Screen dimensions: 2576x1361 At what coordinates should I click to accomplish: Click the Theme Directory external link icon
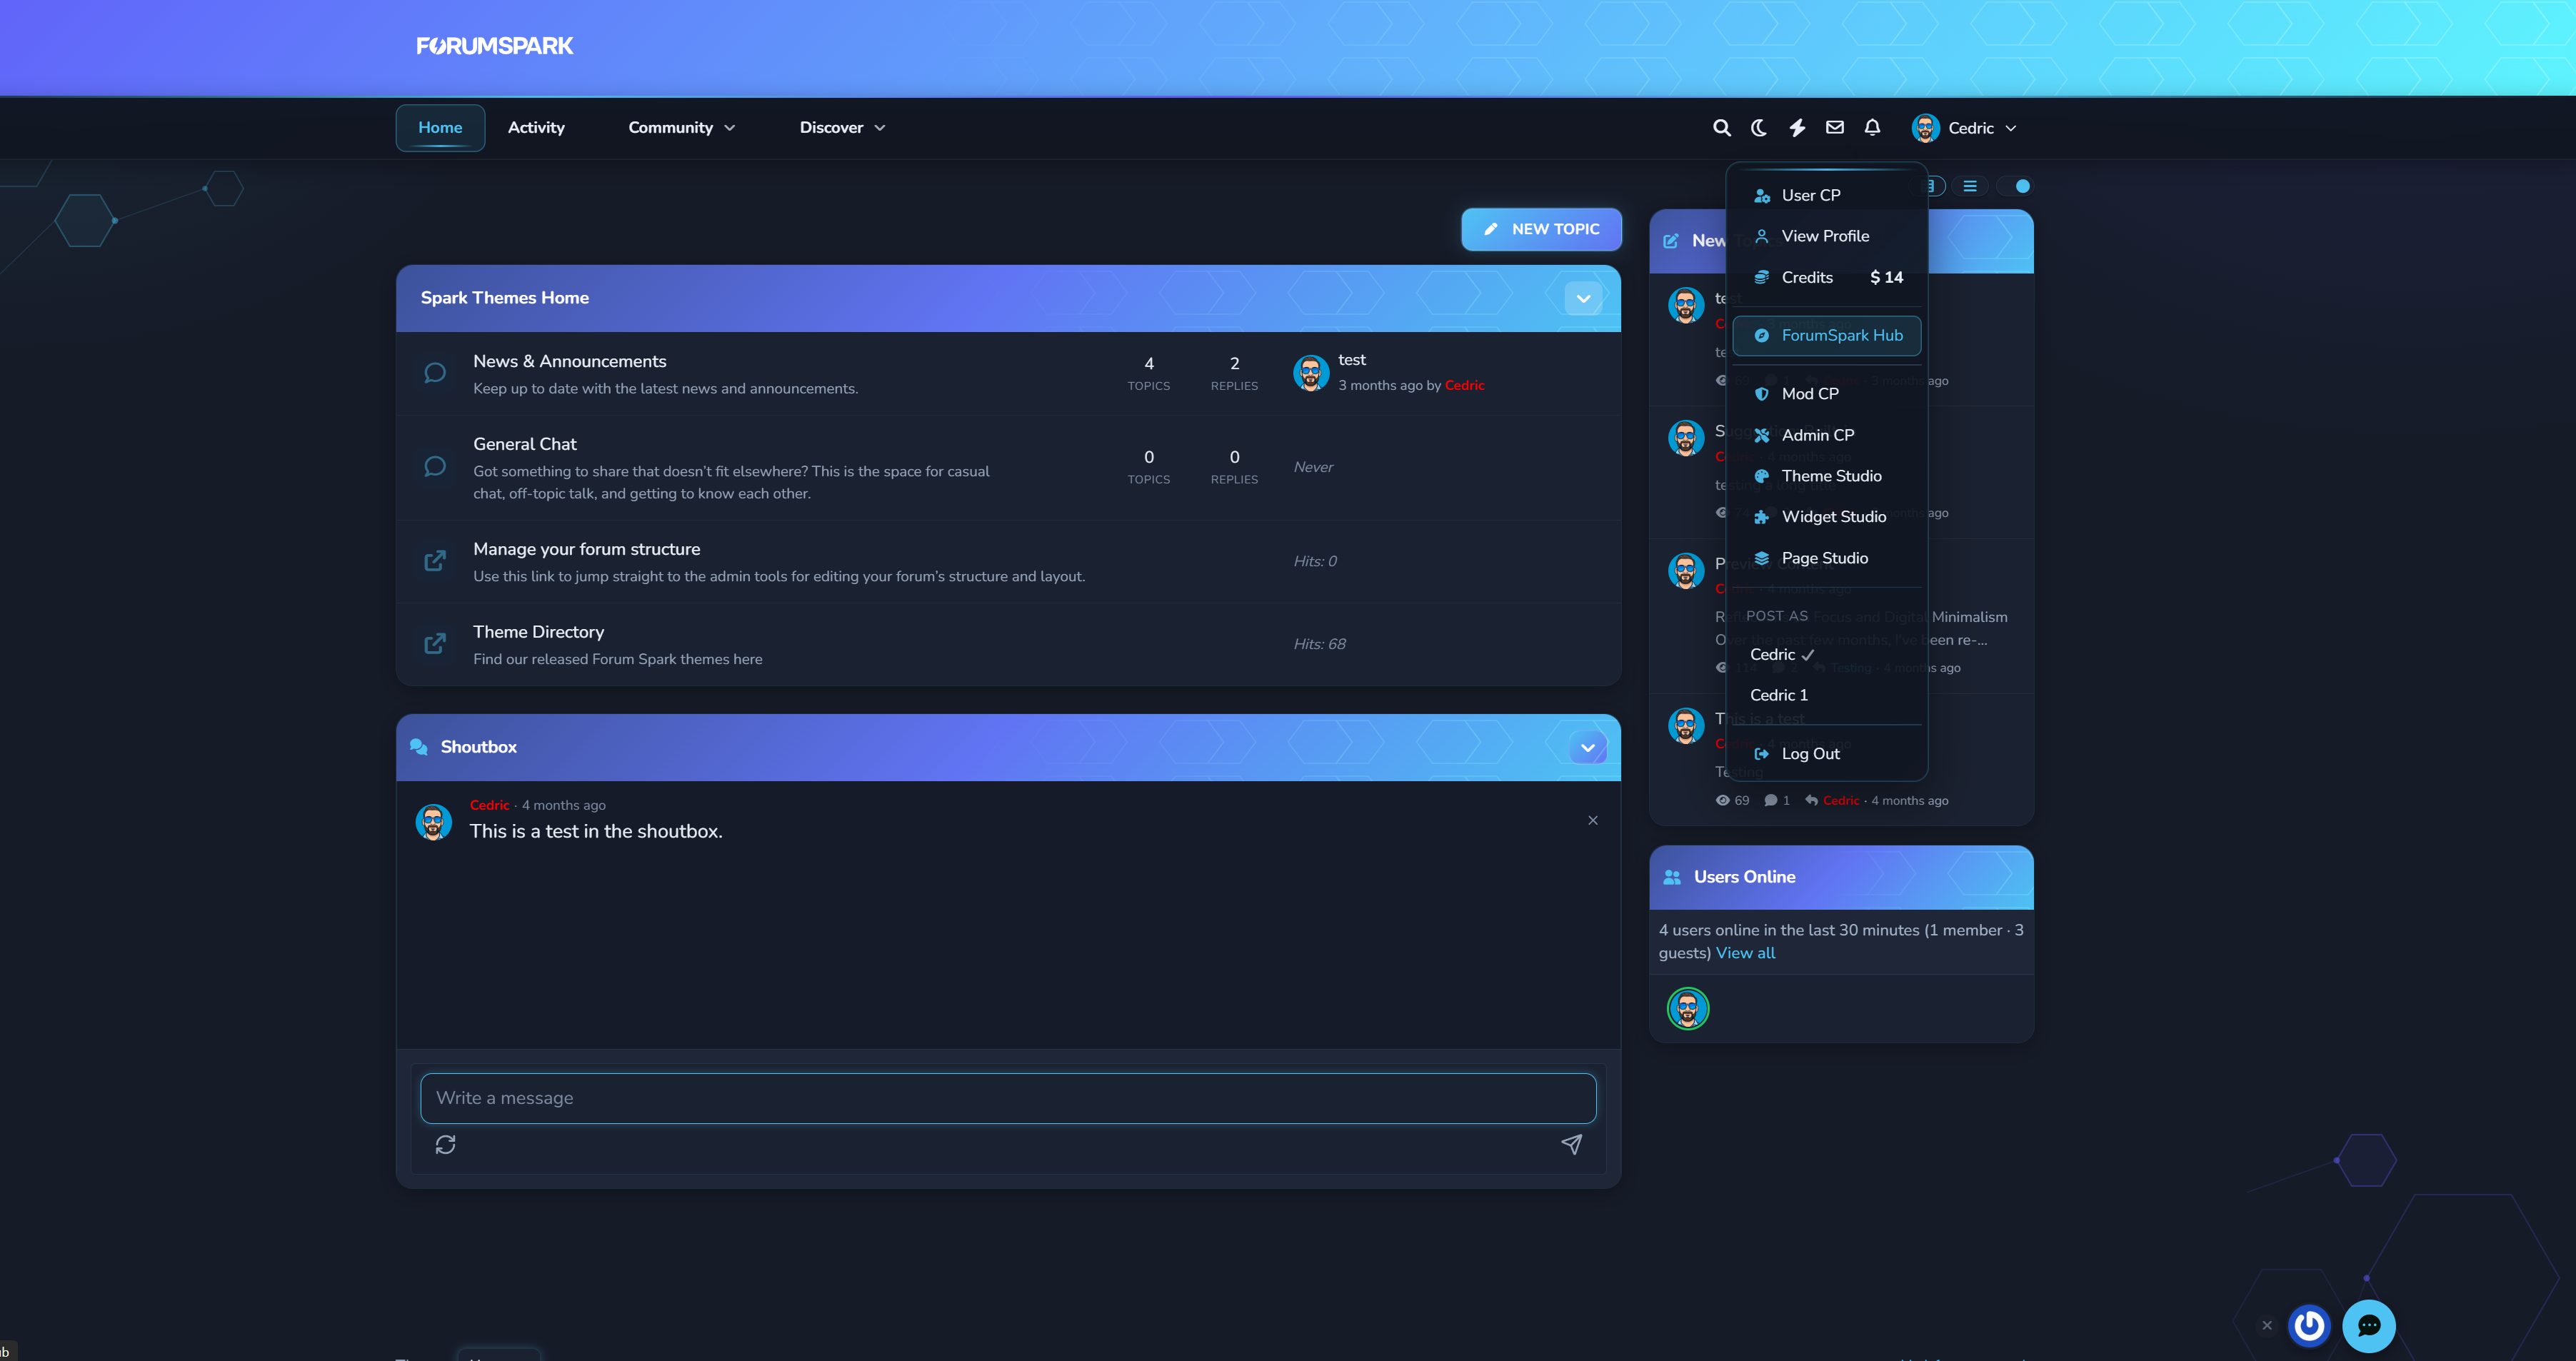coord(434,644)
